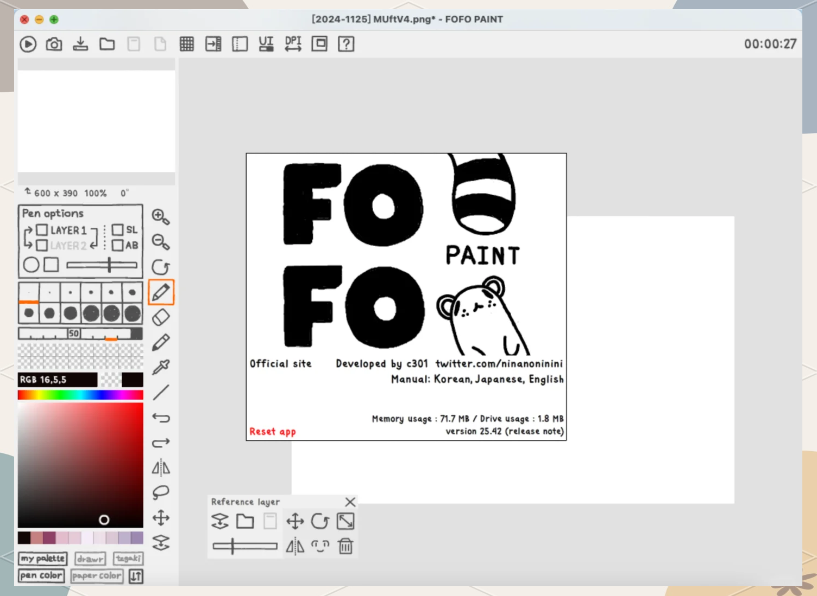Click the DPI scaling icon
Screen dimensions: 817x596
click(293, 44)
